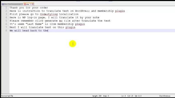Viewport: 175px width, 98px height.
Task: Click 'Ln : 8' in status bar
Action: (x=124, y=96)
